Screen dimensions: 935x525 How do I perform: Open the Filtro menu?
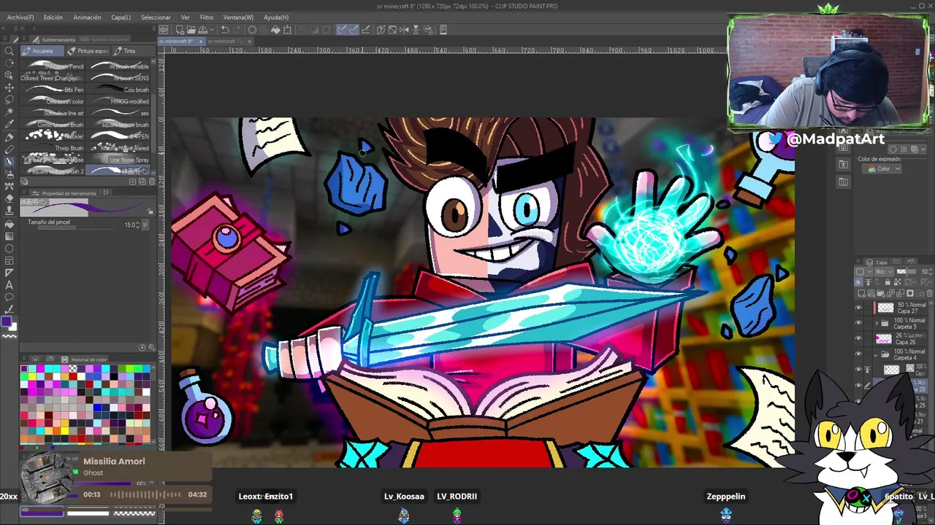click(207, 17)
